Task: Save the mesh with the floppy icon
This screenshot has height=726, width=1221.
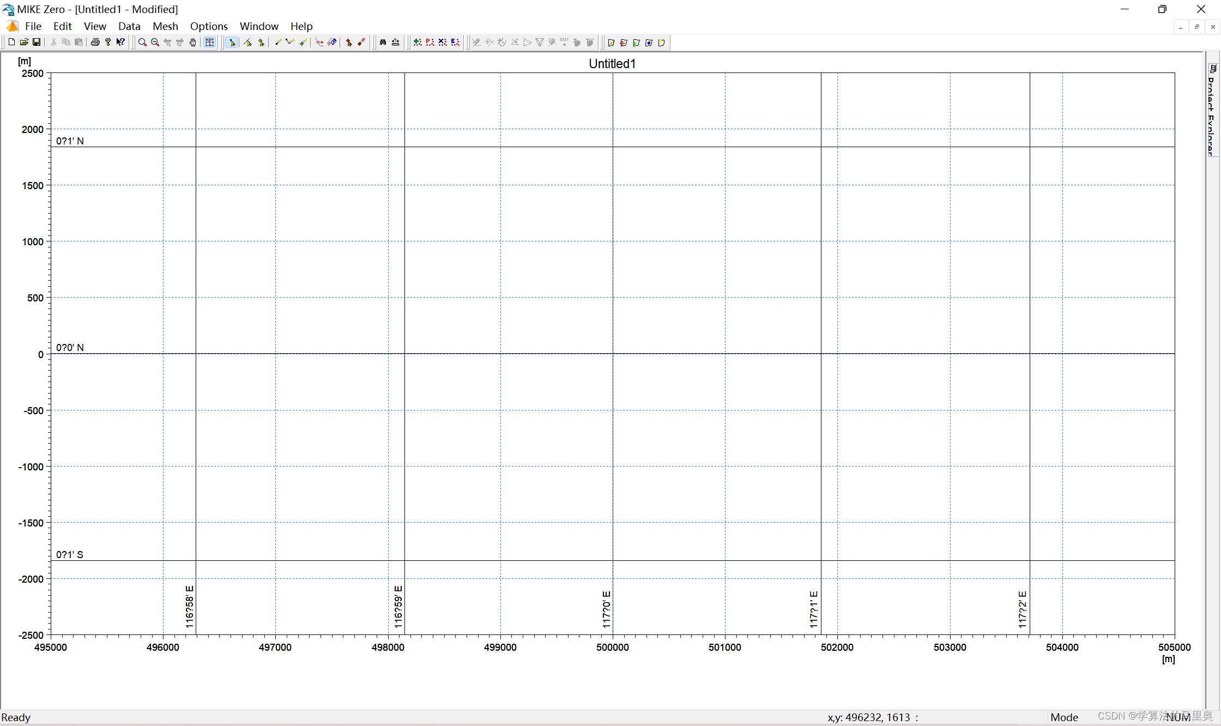Action: (37, 43)
